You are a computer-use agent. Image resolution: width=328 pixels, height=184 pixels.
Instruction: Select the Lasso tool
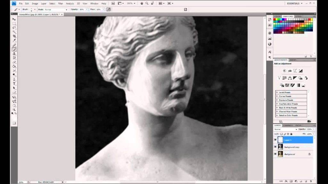click(14, 27)
